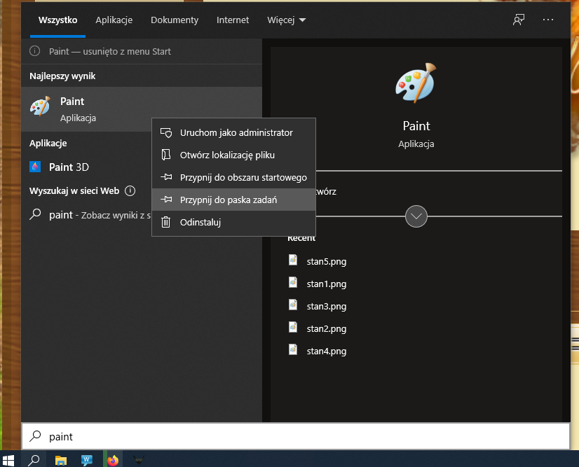This screenshot has width=579, height=467.
Task: Click the pin icon beside obszaru startowego
Action: (x=166, y=177)
